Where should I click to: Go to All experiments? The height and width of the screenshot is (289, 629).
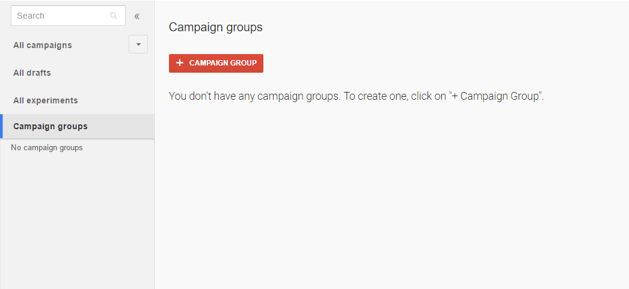[45, 100]
